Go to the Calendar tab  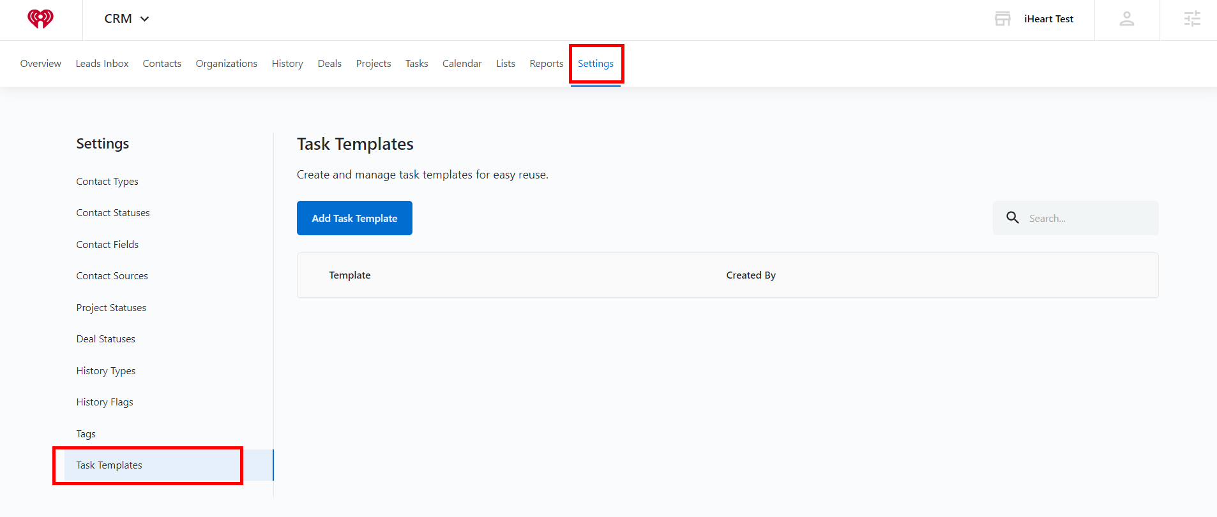[x=462, y=64]
